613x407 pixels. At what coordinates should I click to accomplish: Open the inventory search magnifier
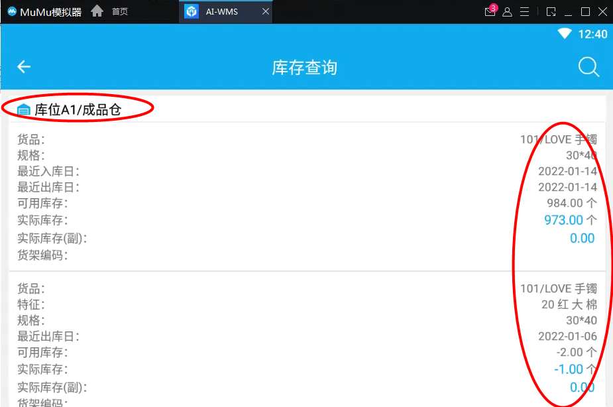[588, 67]
